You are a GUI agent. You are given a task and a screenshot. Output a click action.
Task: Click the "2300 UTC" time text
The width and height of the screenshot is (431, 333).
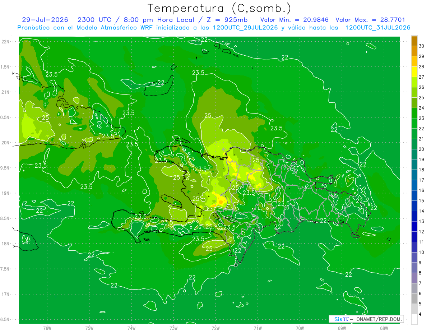(94, 20)
